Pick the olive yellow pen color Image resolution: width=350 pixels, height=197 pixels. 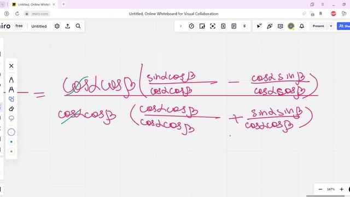click(11, 152)
